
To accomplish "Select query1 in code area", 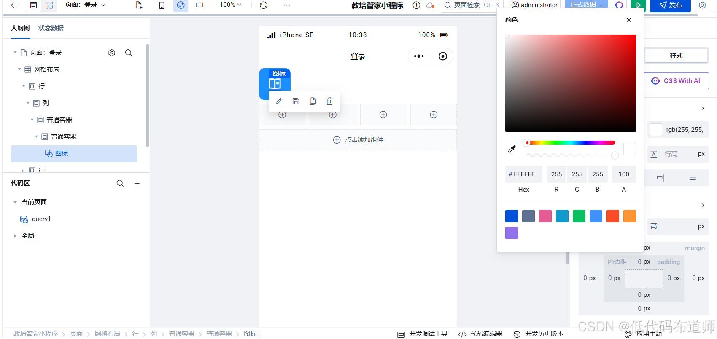I will pos(41,219).
